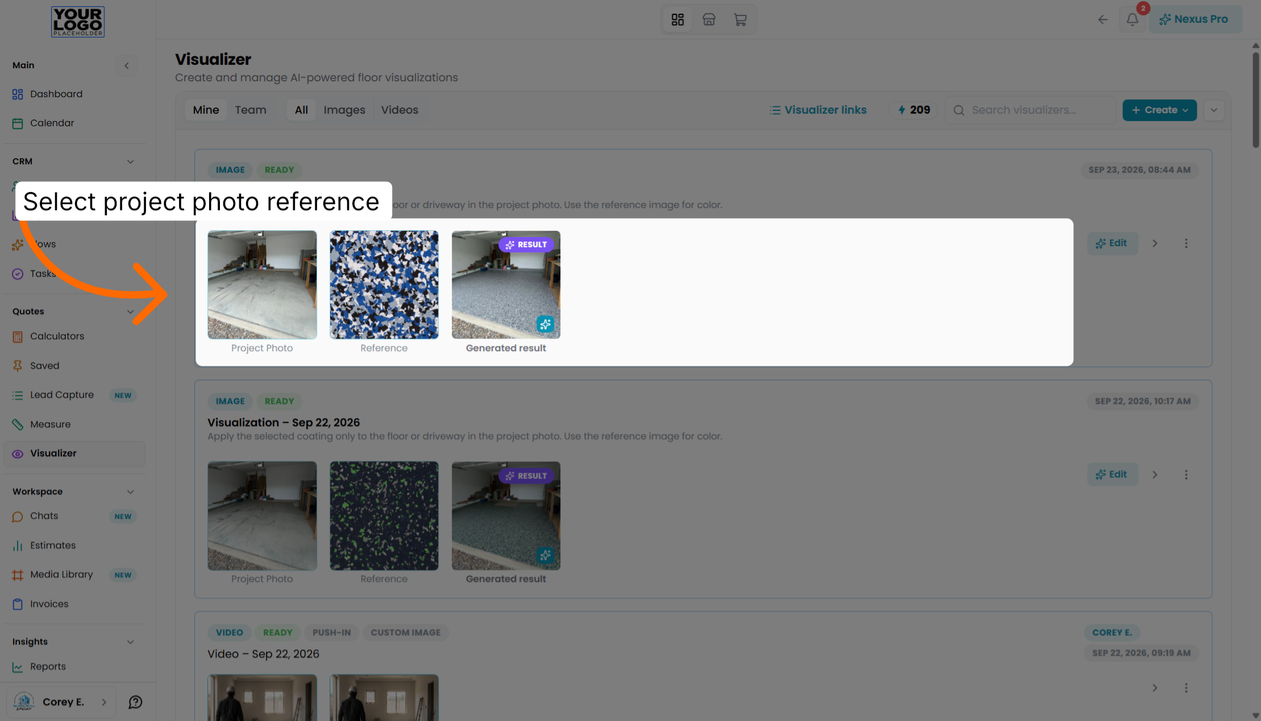Open the three-dot menu for the Video card
1261x721 pixels.
(x=1186, y=687)
